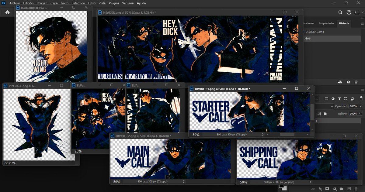Click DIVIDER 1 window 50% zoom field
Image resolution: width=365 pixels, height=192 pixels.
tap(196, 135)
